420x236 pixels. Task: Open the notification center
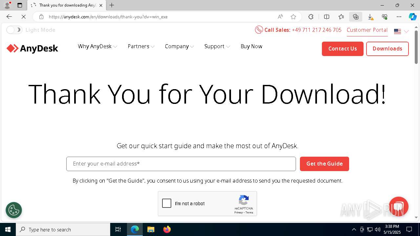[x=409, y=229]
